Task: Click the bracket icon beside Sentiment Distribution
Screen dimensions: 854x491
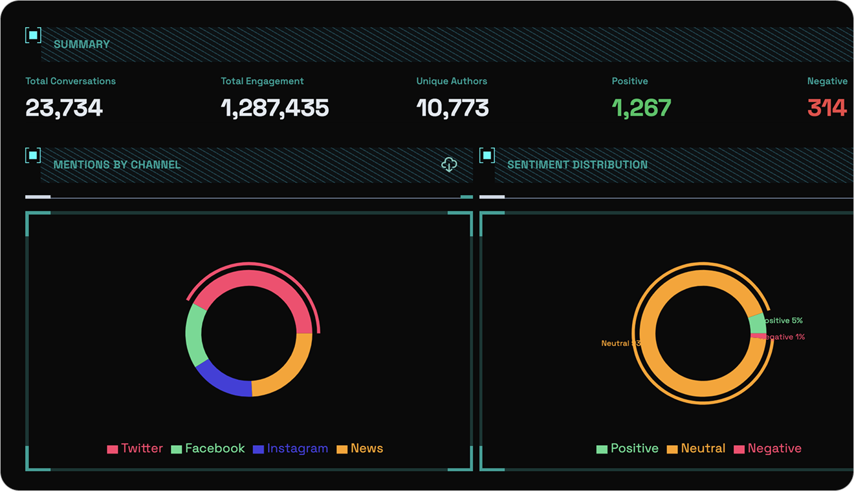Action: click(x=487, y=155)
